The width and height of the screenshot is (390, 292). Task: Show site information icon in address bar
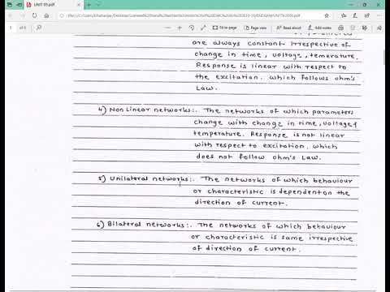coord(62,15)
